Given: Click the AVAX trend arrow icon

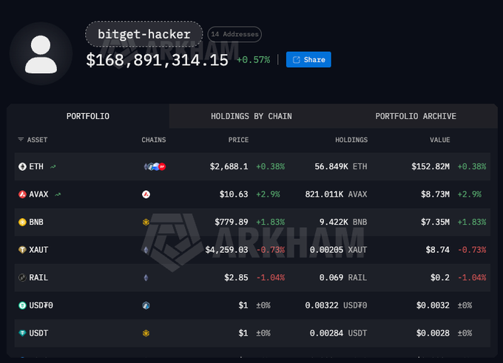Looking at the screenshot, I should tap(58, 194).
